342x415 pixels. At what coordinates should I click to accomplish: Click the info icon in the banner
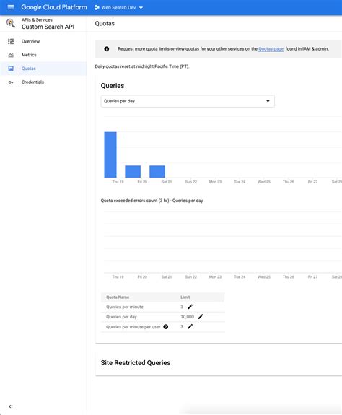coord(107,48)
